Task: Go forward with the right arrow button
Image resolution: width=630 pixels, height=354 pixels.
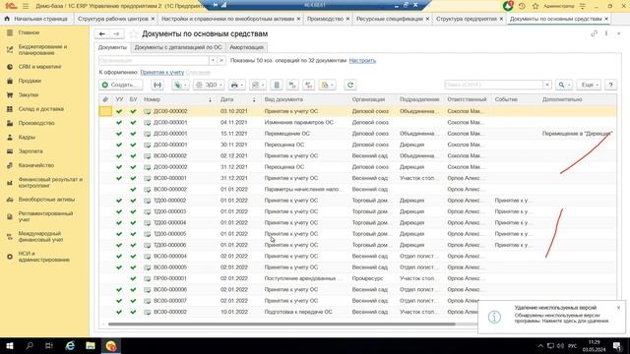Action: point(116,34)
